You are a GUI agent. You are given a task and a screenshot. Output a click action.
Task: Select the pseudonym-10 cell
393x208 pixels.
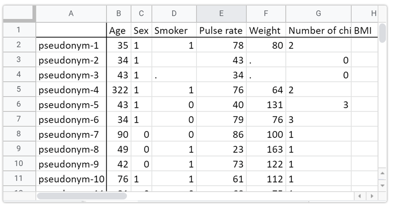point(71,179)
